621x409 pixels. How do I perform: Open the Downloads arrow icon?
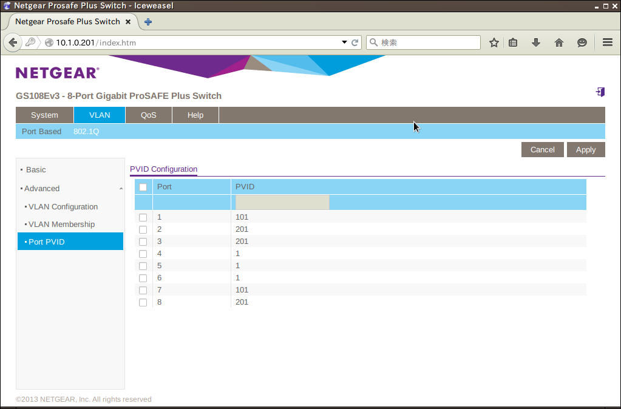click(536, 42)
